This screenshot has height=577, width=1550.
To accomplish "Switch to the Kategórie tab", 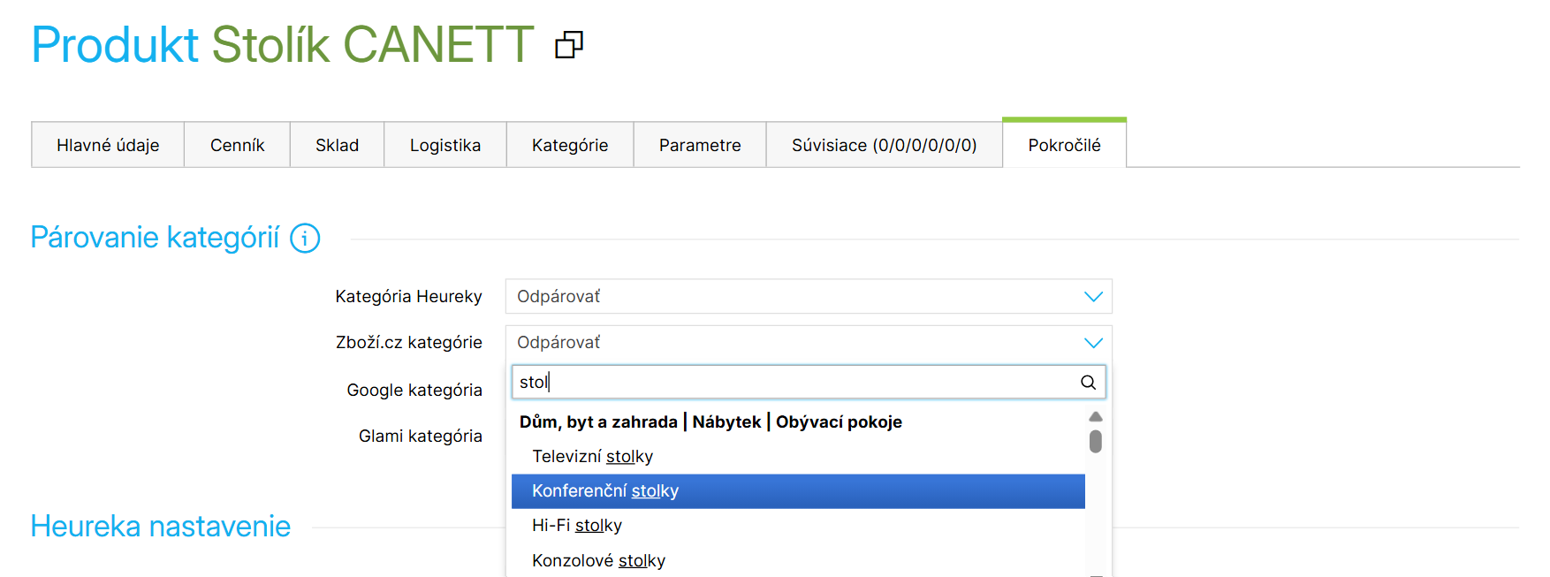I will click(569, 144).
